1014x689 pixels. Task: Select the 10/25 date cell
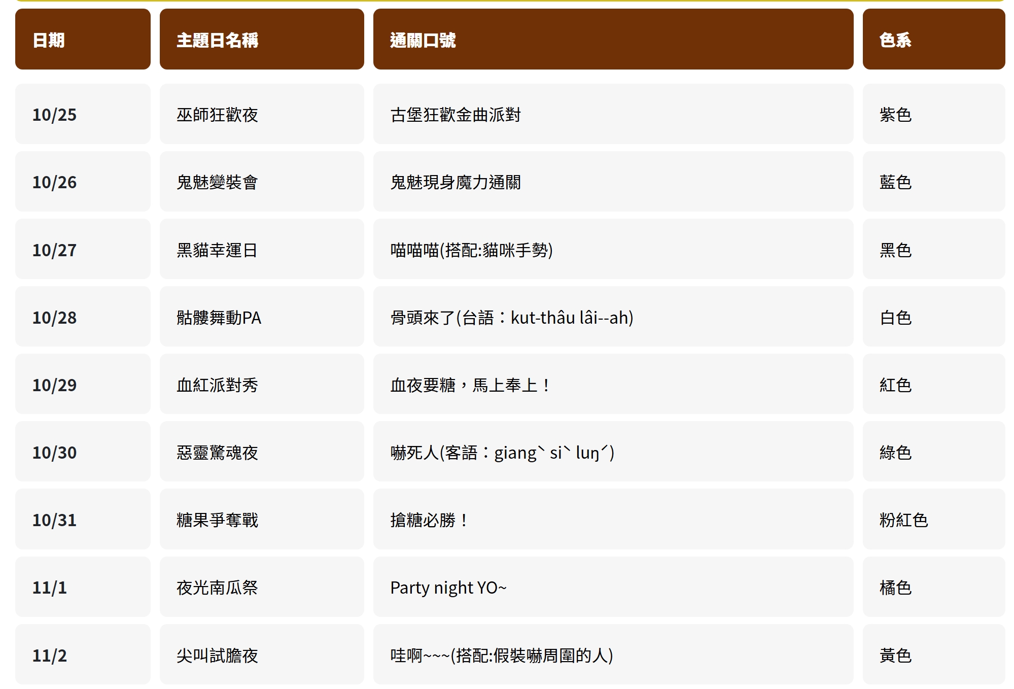click(x=83, y=114)
